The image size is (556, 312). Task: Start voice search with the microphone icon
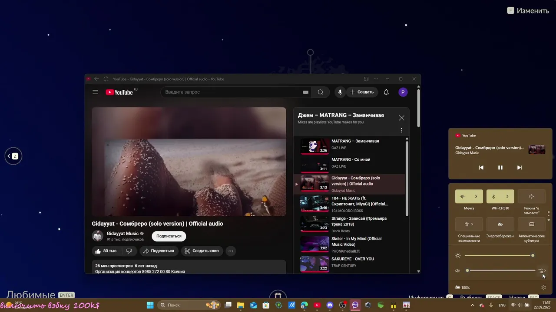pos(340,92)
